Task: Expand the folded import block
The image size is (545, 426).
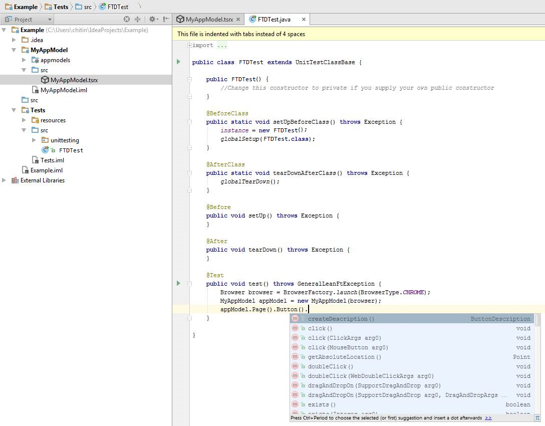Action: (x=189, y=46)
